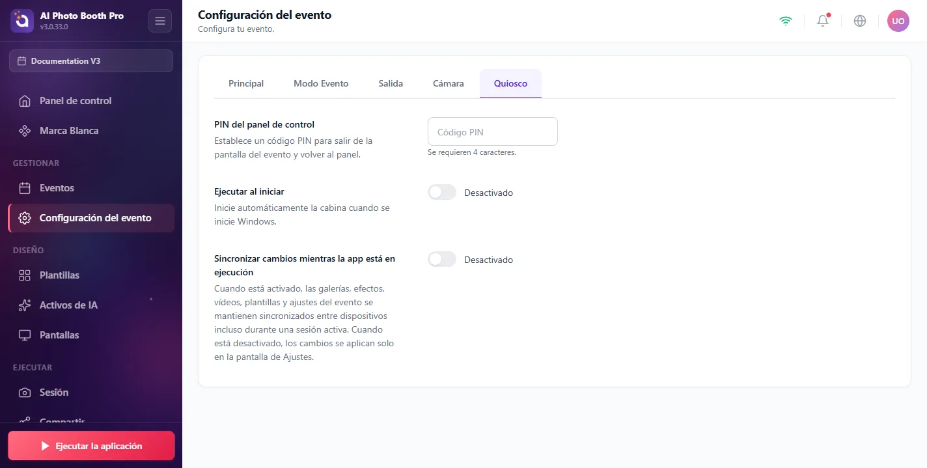
Task: Click the 'EJECUTAR' section header text
Action: (33, 368)
